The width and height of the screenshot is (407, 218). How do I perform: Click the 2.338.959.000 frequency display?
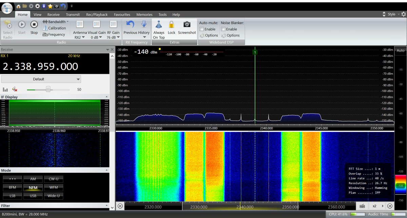tap(41, 67)
